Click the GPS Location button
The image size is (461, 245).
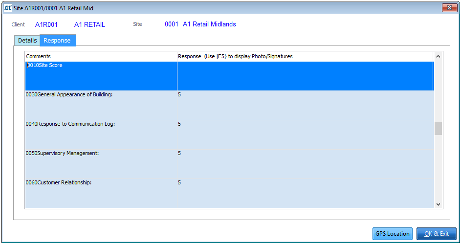392,234
